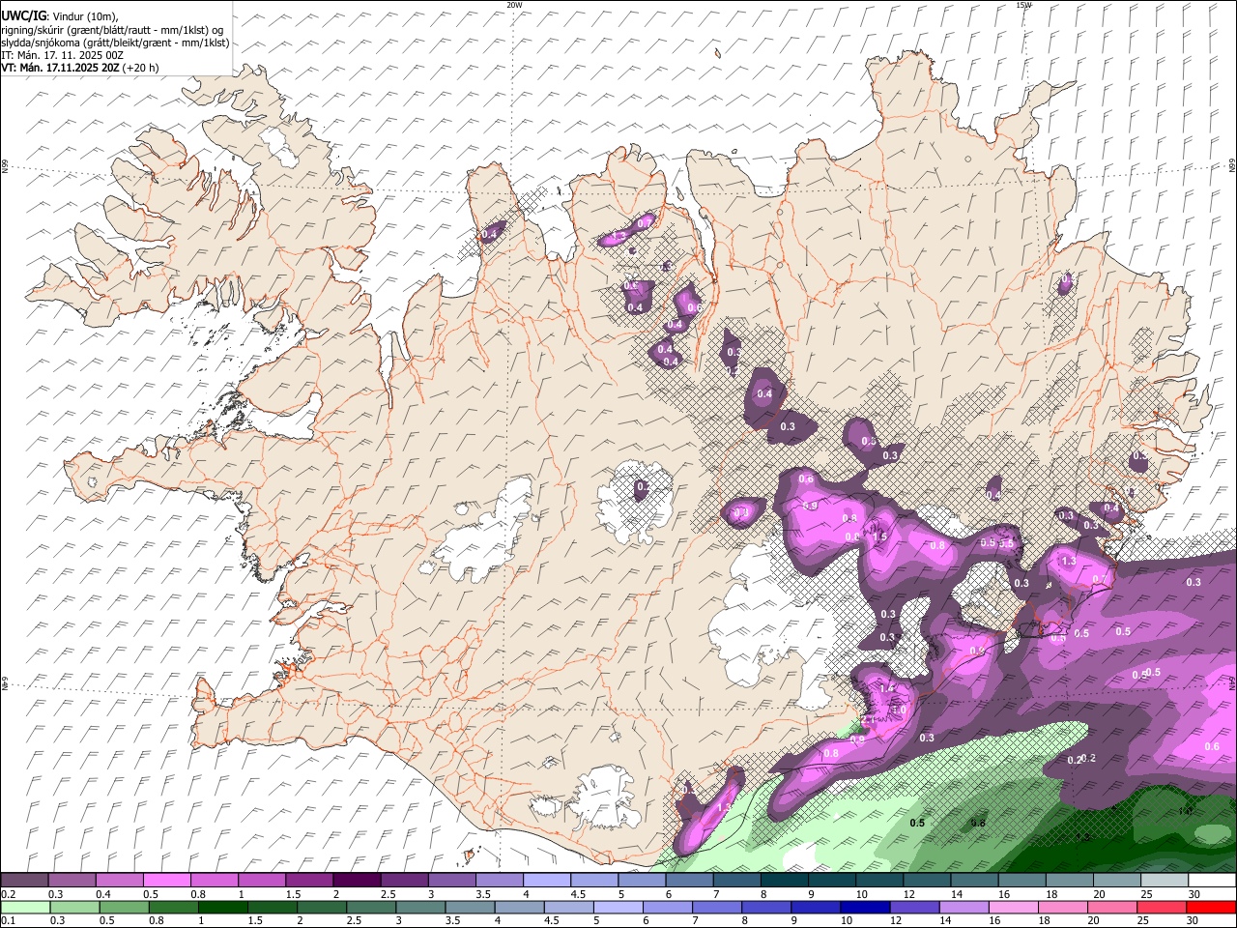Image resolution: width=1237 pixels, height=928 pixels.
Task: Select the 'slydda/snjókoma' header line
Action: [x=115, y=43]
